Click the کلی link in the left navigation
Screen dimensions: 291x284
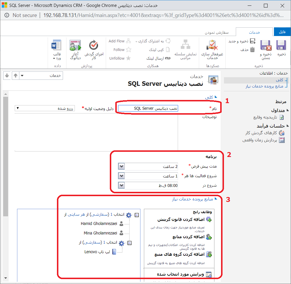pyautogui.click(x=279, y=80)
